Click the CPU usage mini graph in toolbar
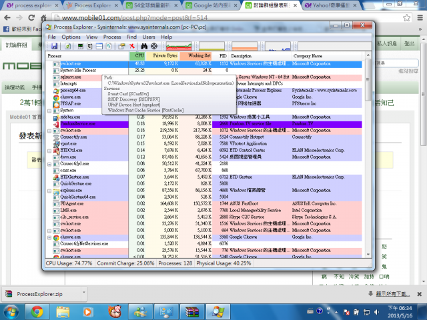 pos(179,46)
